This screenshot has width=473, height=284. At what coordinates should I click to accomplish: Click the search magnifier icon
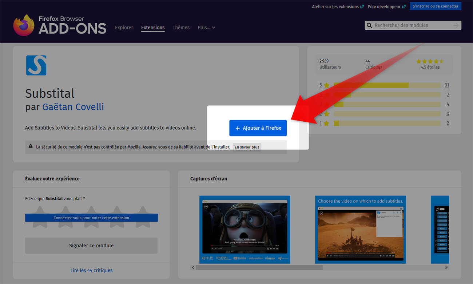coord(370,25)
